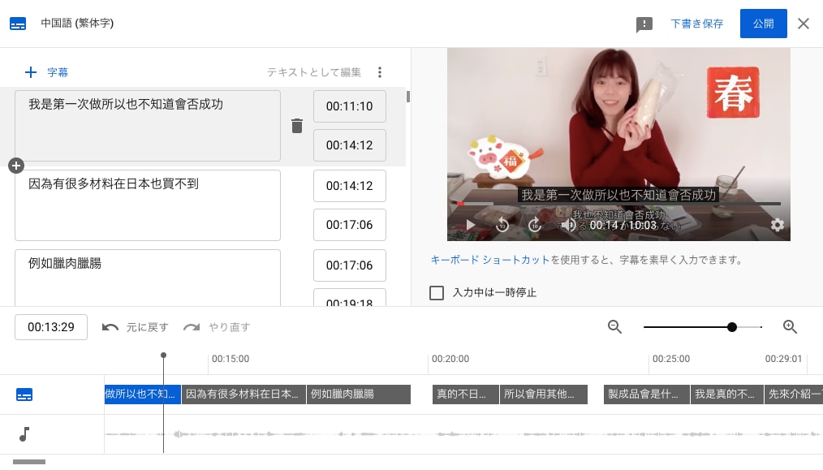Viewport: 823px width, 470px height.
Task: Select timeline clip 製成品會是什...
Action: (647, 395)
